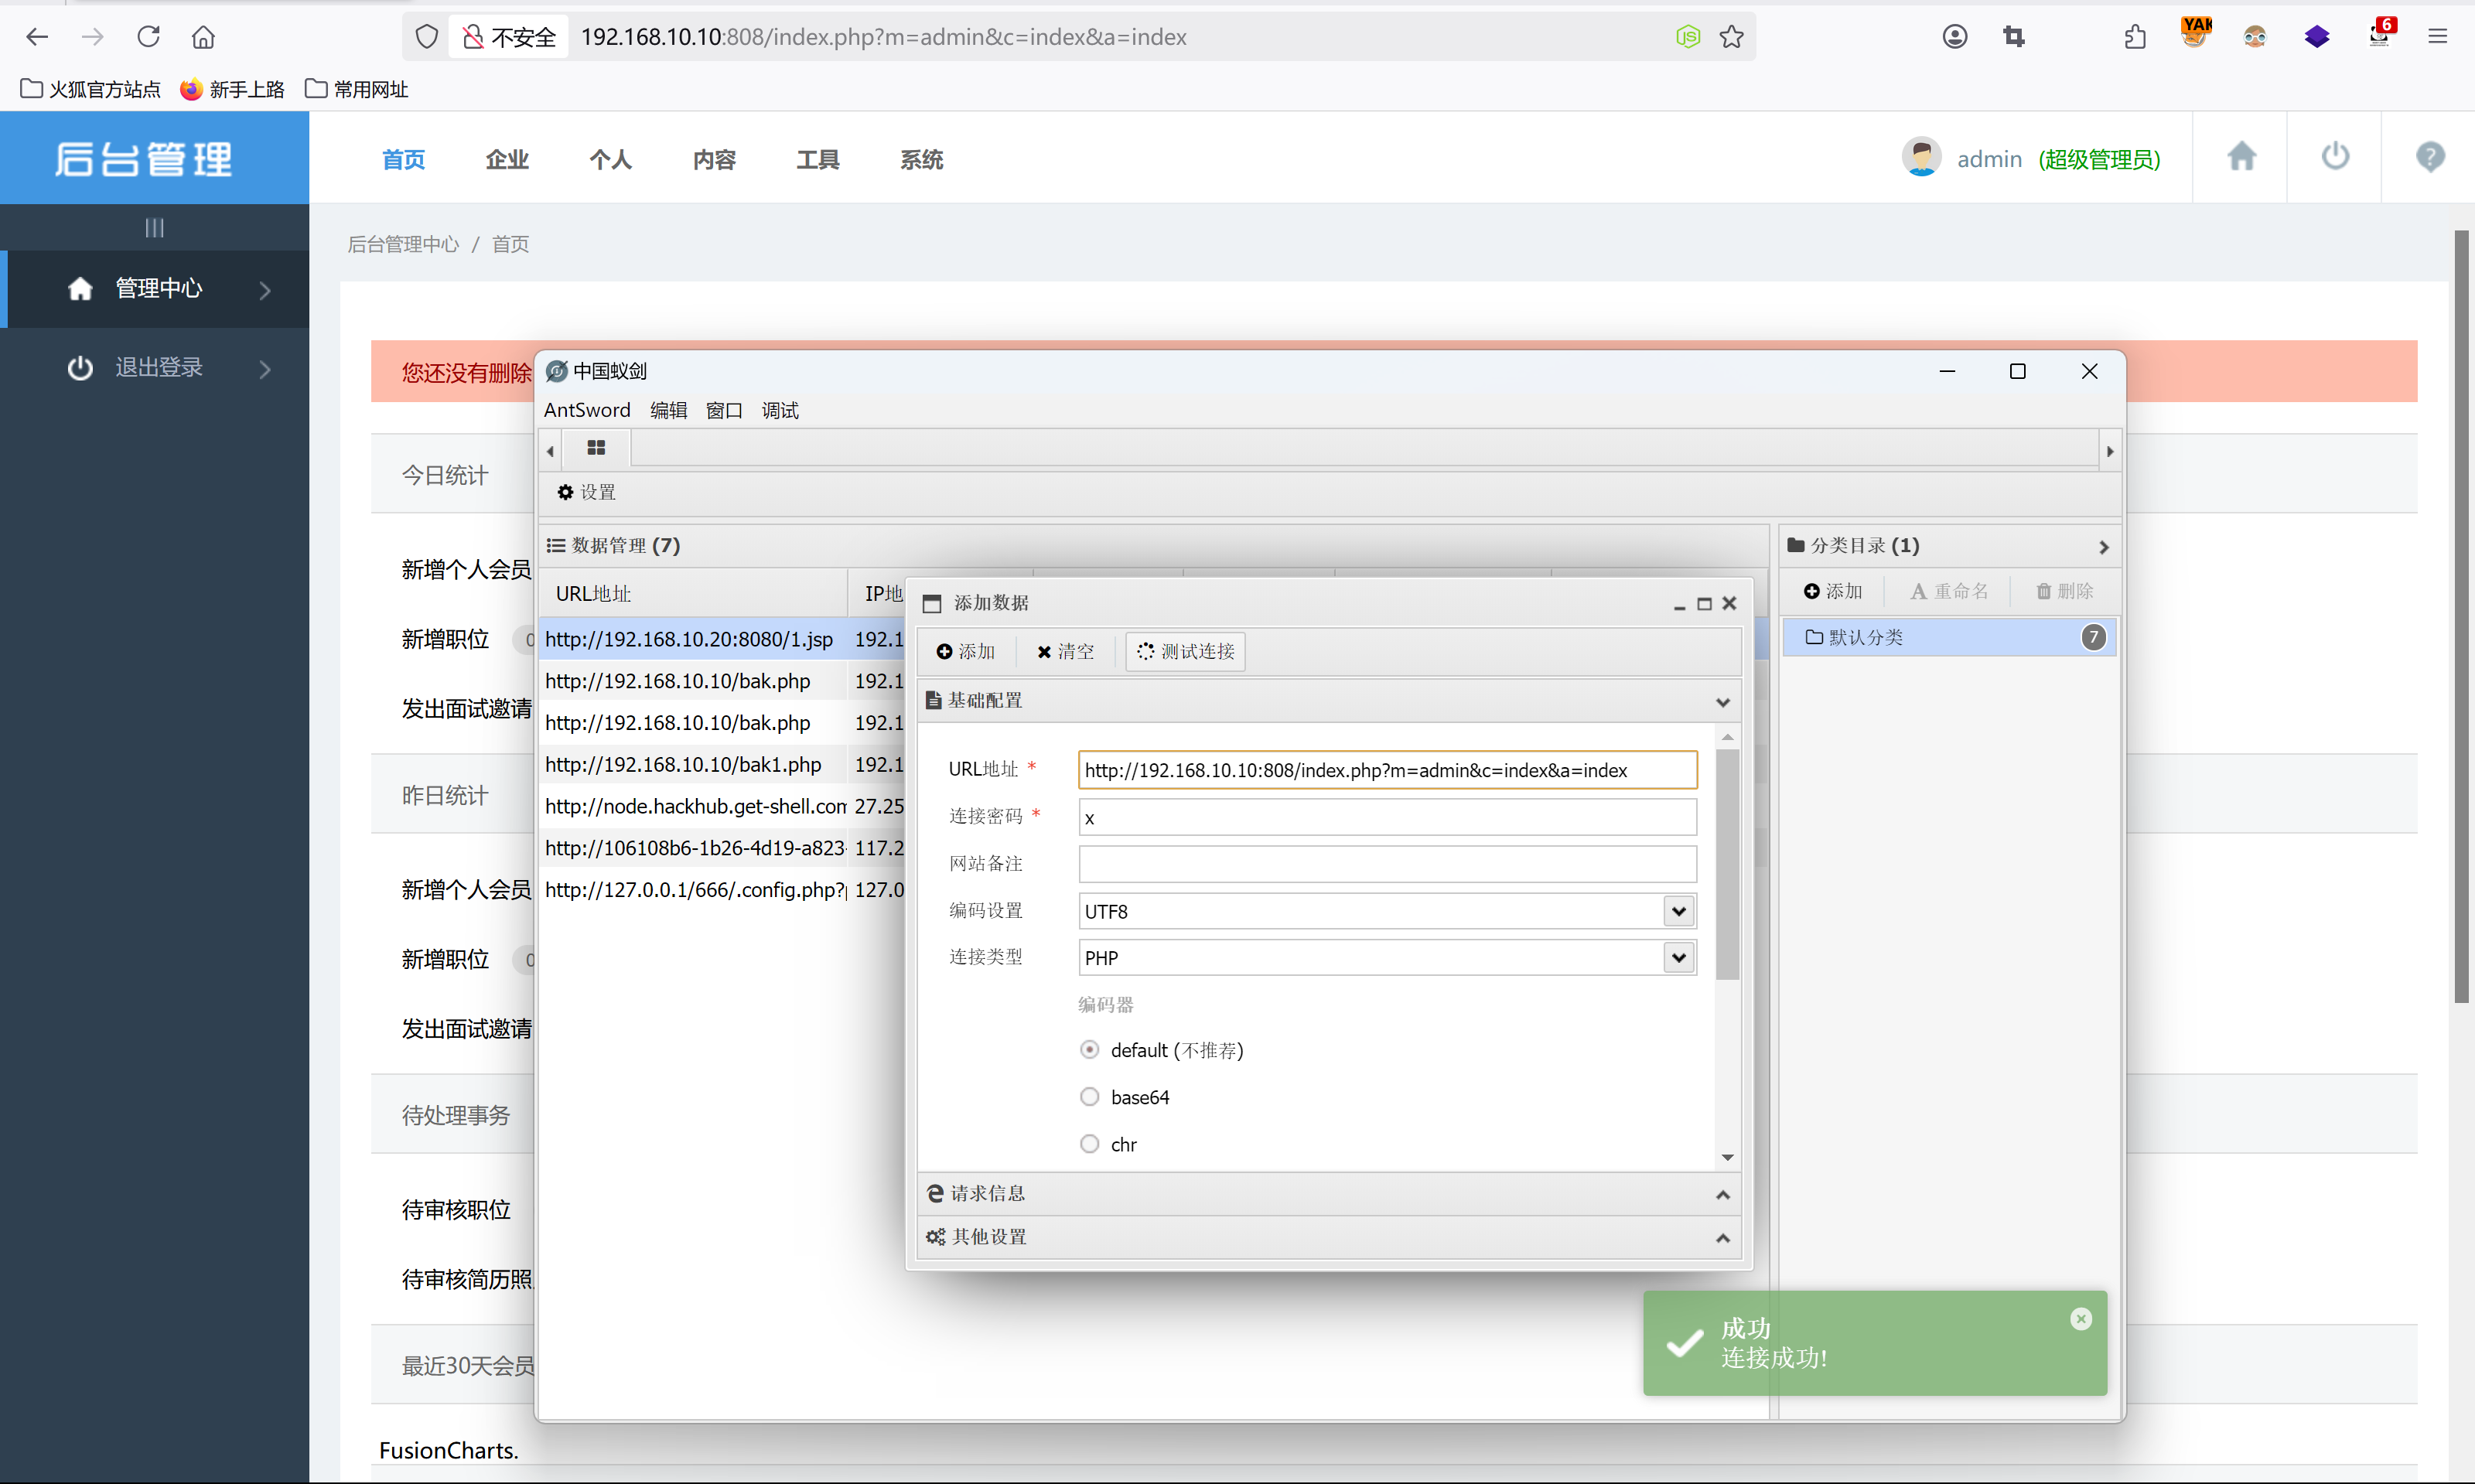Click the Test Connection (测试连接) button

coord(1186,651)
